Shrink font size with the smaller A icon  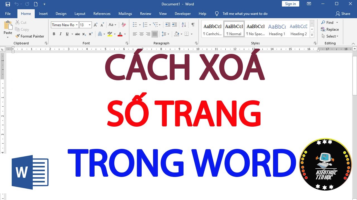102,25
